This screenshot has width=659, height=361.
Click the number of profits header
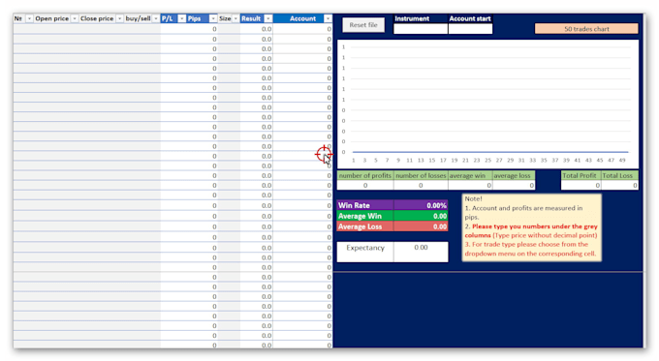[x=365, y=175]
